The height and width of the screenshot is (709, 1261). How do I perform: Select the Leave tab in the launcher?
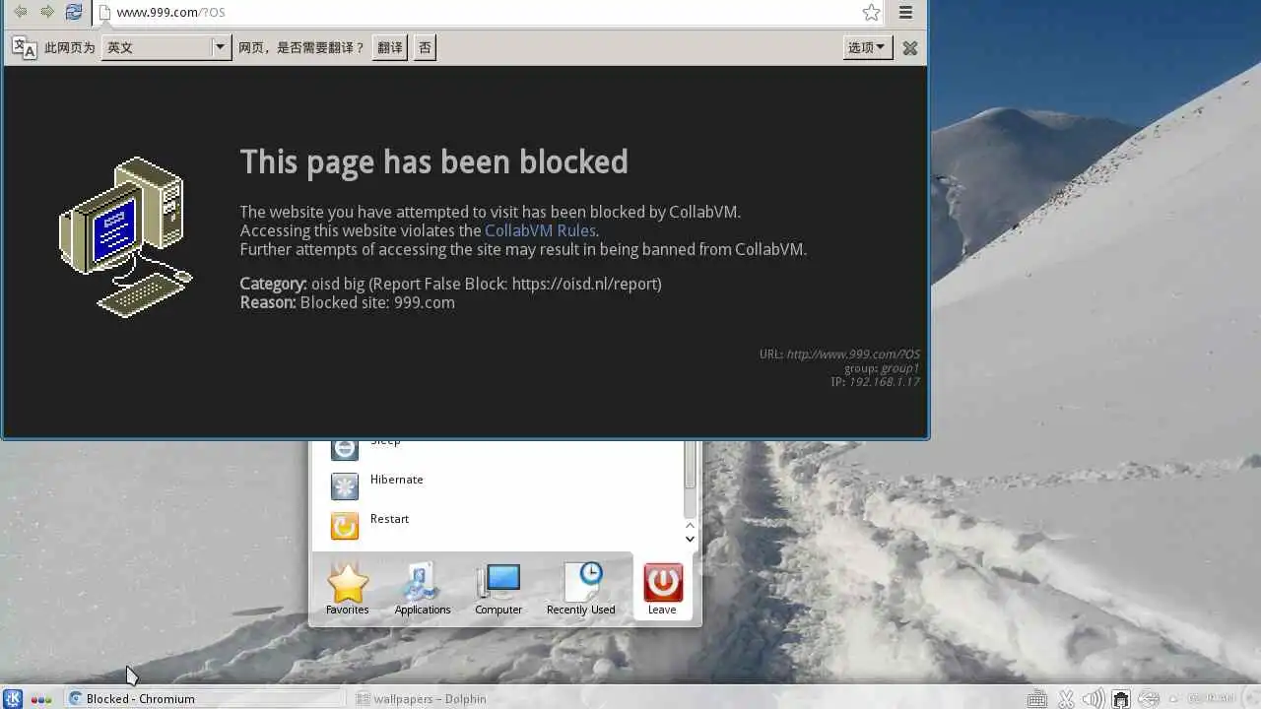pyautogui.click(x=662, y=589)
